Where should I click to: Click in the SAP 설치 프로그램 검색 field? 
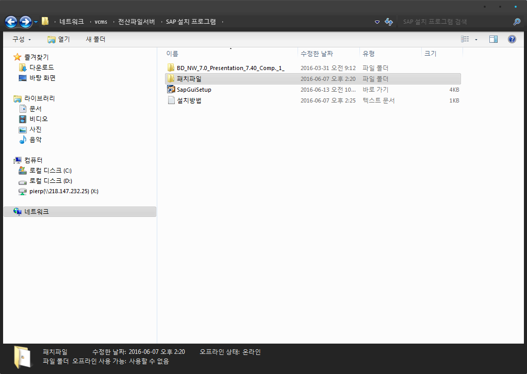454,22
